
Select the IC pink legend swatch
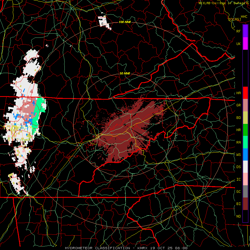(245, 179)
